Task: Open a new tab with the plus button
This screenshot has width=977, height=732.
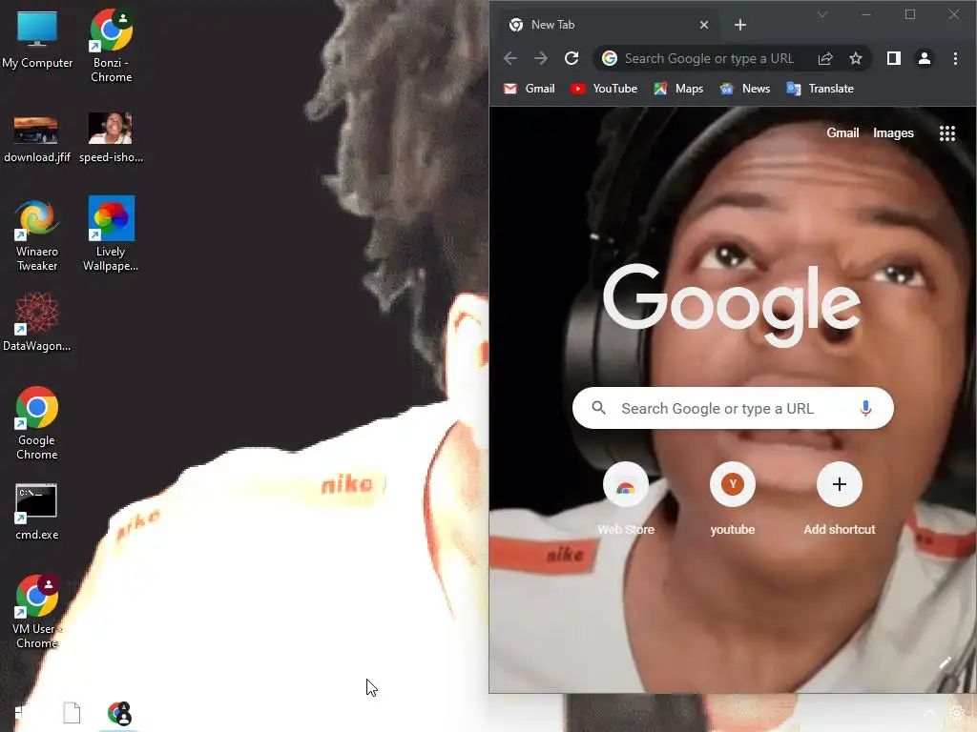Action: coord(739,25)
